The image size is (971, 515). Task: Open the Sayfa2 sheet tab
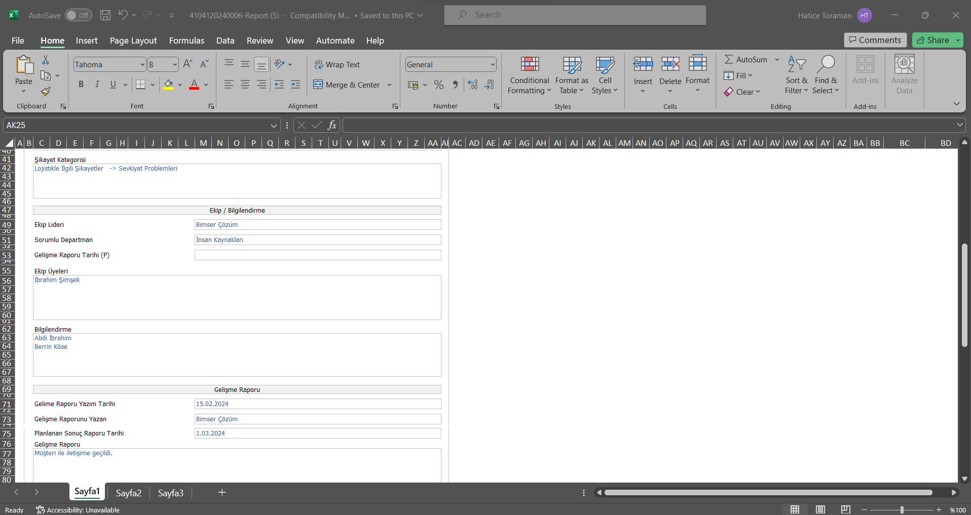(129, 493)
